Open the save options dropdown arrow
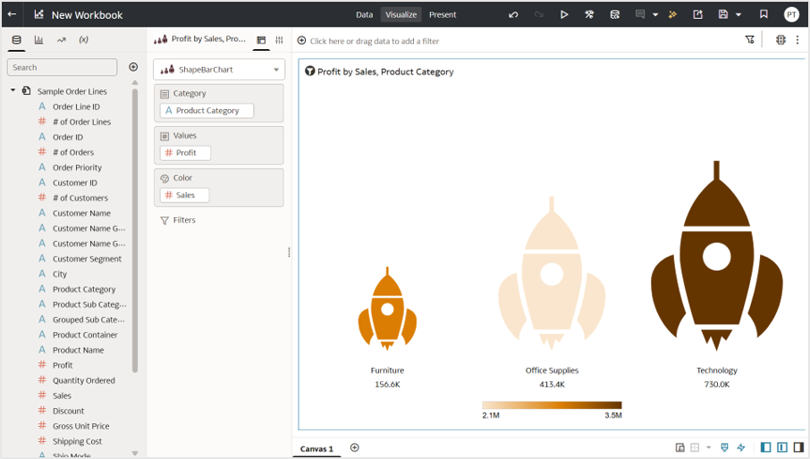The width and height of the screenshot is (810, 459). [x=738, y=15]
